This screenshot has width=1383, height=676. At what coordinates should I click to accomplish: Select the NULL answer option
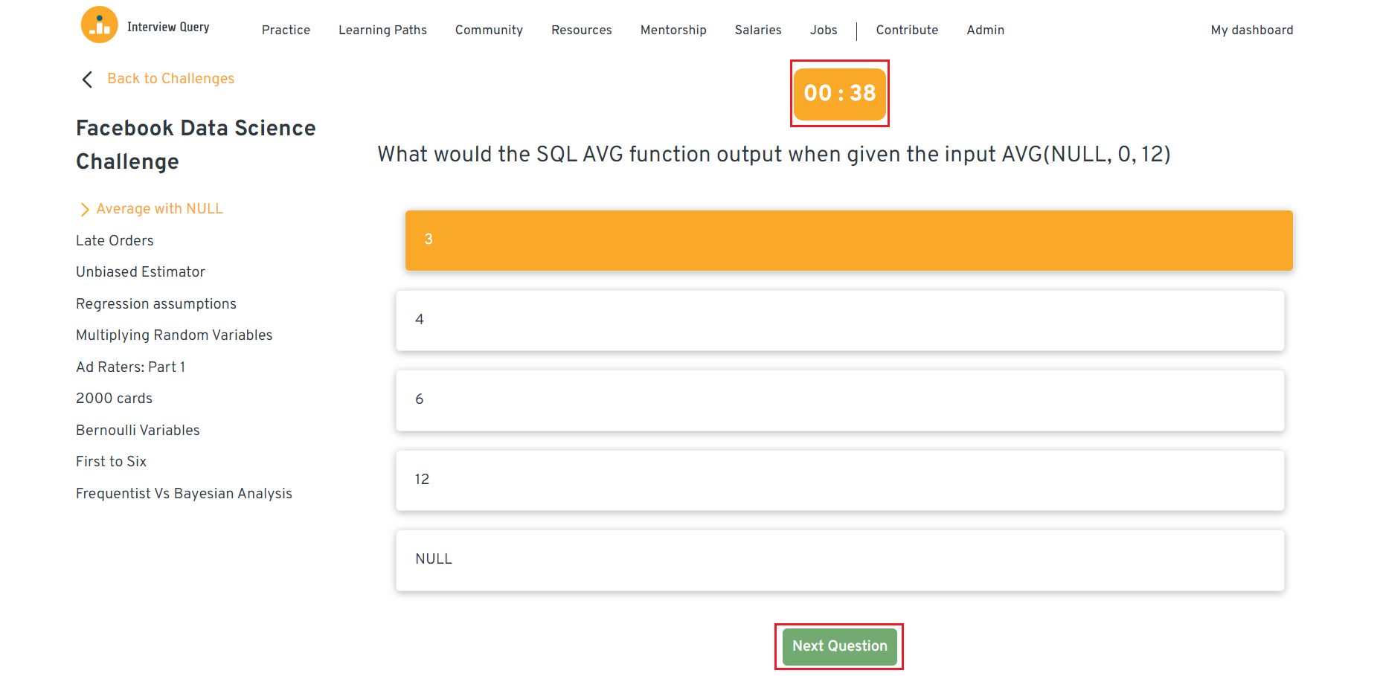pos(839,559)
